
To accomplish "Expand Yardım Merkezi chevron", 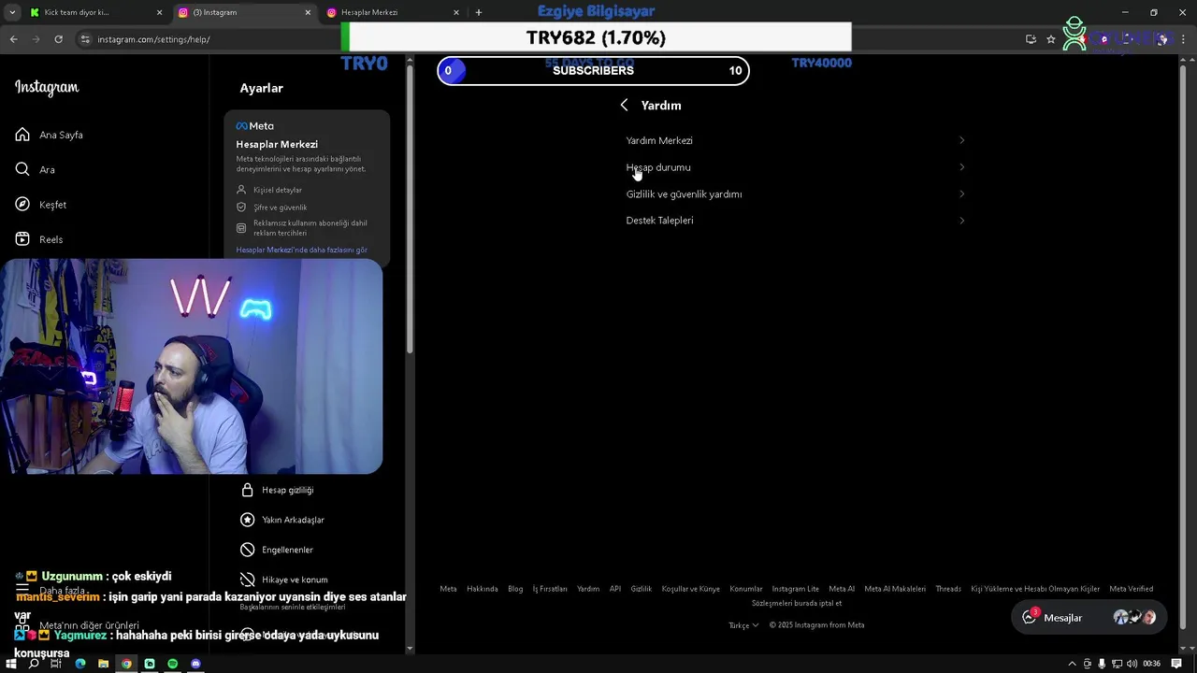I will pyautogui.click(x=961, y=140).
